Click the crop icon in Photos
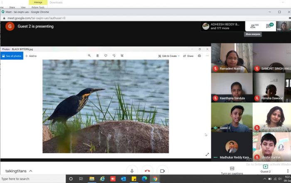Image resolution: width=291 pixels, height=183 pixels. [122, 56]
